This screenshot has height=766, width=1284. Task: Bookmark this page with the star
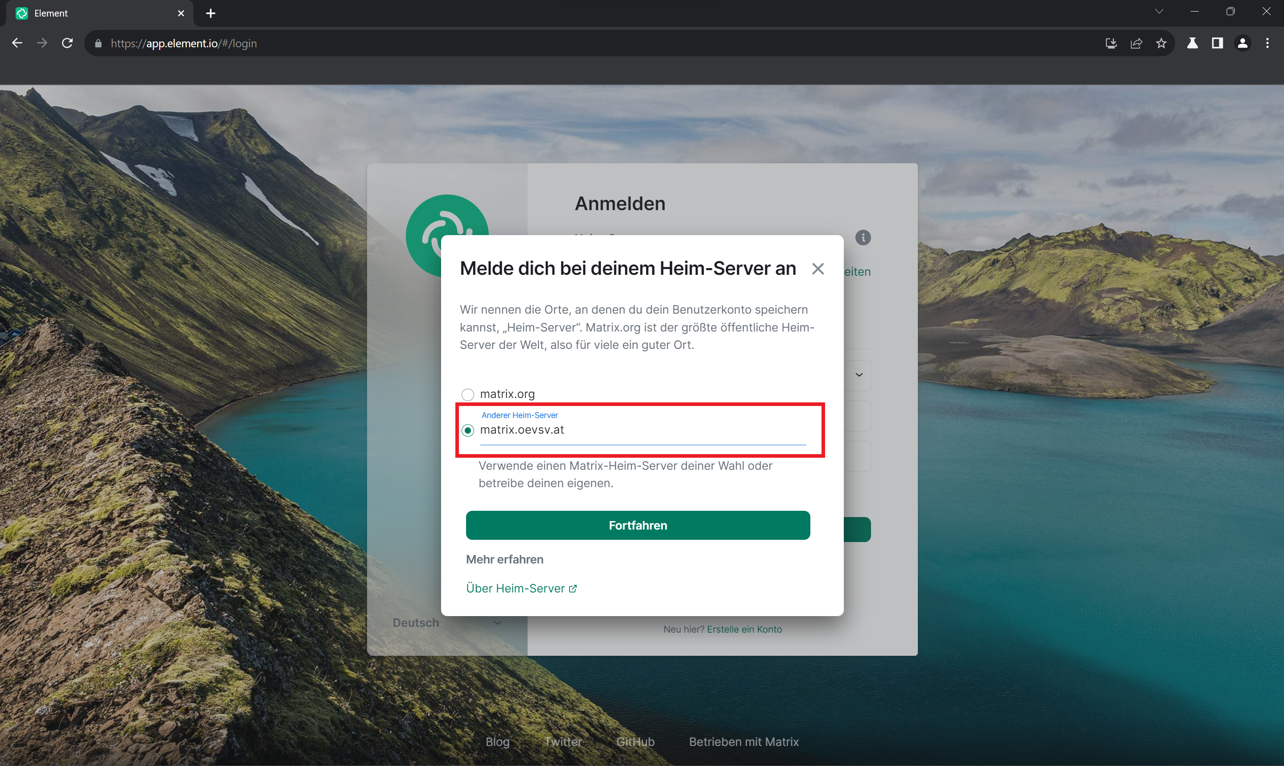click(x=1161, y=43)
